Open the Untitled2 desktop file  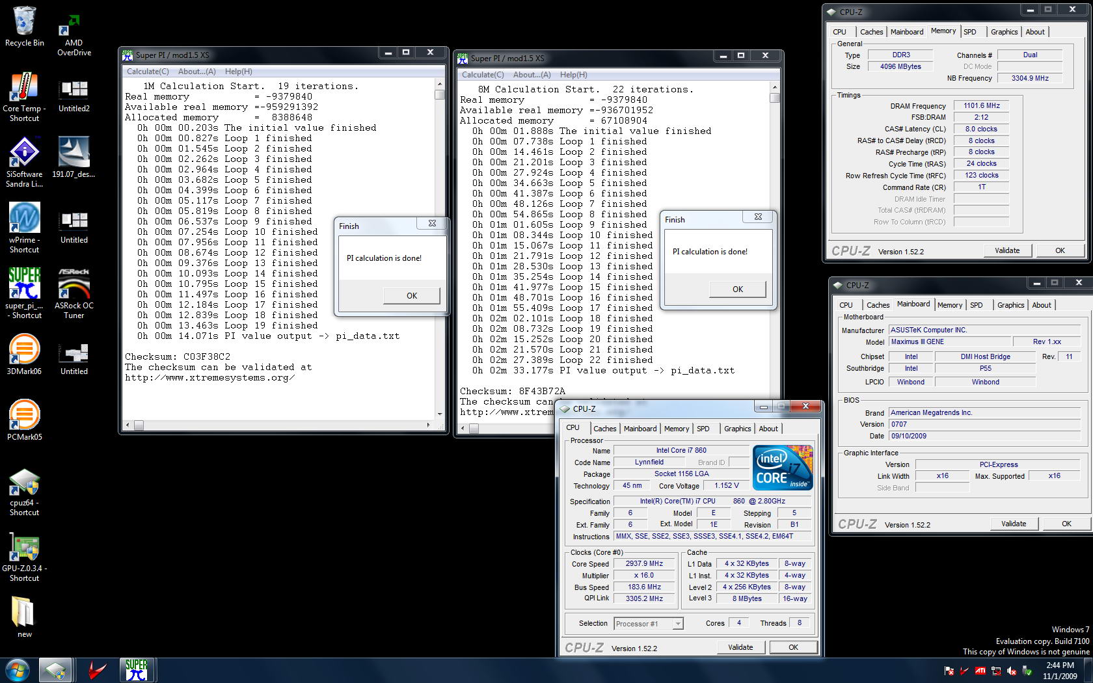pos(74,96)
